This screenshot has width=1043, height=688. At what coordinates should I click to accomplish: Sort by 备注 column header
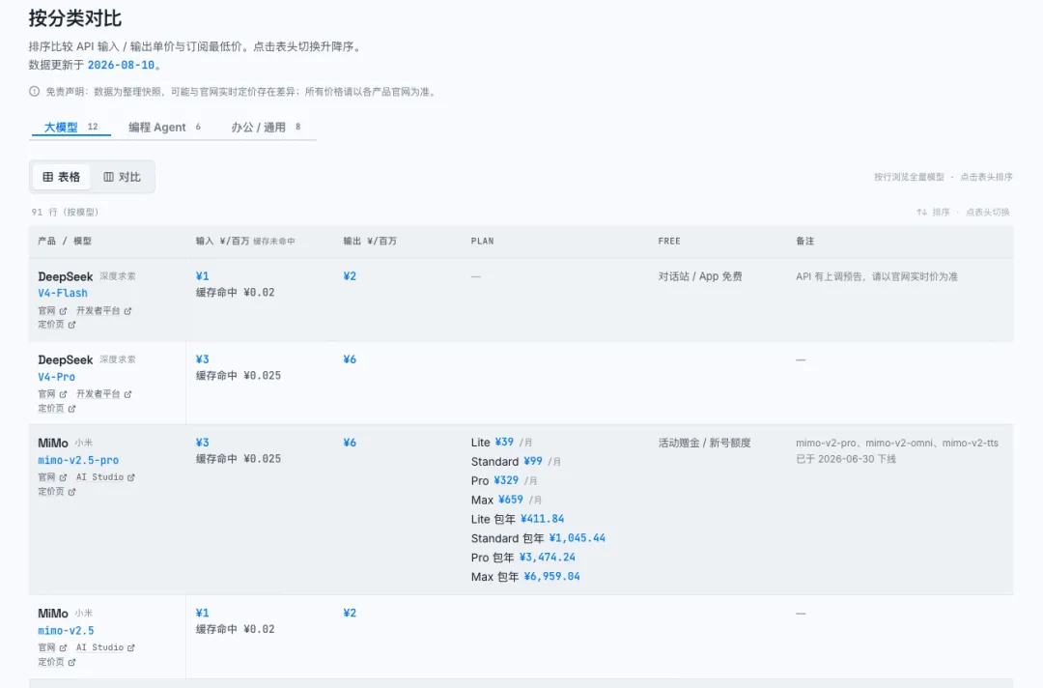804,241
